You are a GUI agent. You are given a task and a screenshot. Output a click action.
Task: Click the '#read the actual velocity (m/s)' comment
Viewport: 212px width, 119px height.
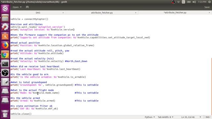[x=32, y=59]
